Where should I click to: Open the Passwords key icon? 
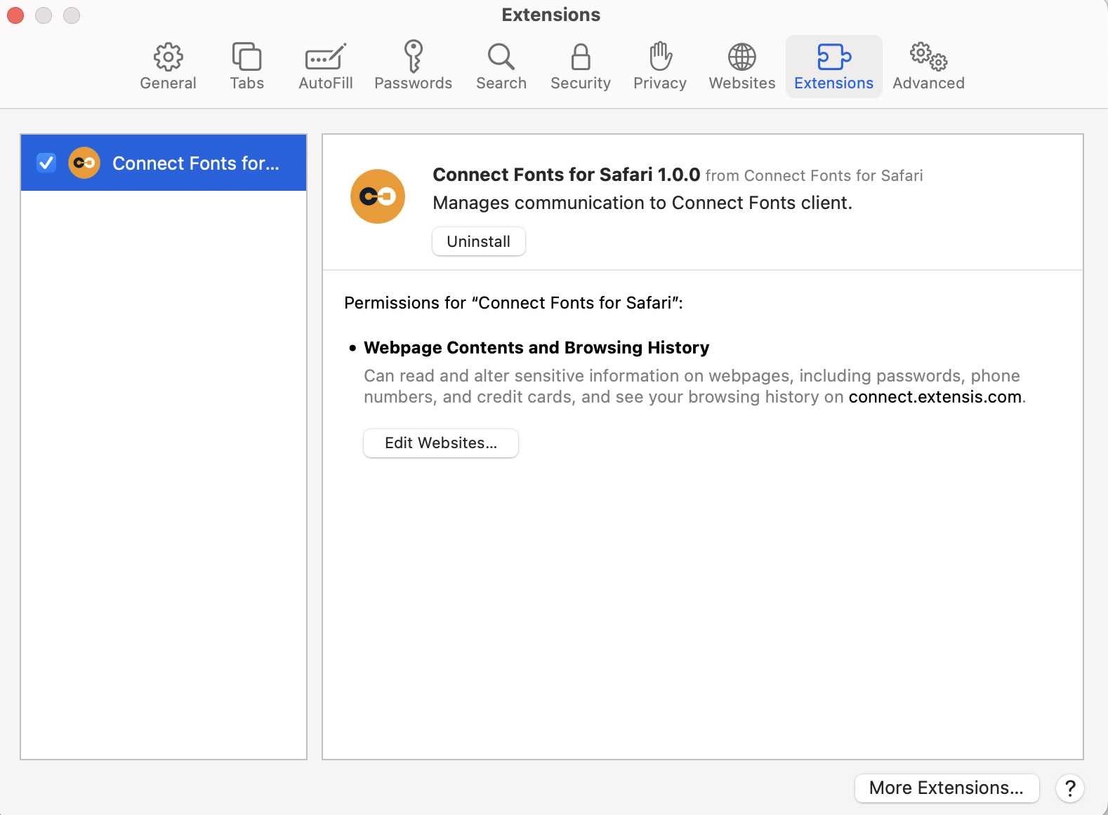point(414,56)
